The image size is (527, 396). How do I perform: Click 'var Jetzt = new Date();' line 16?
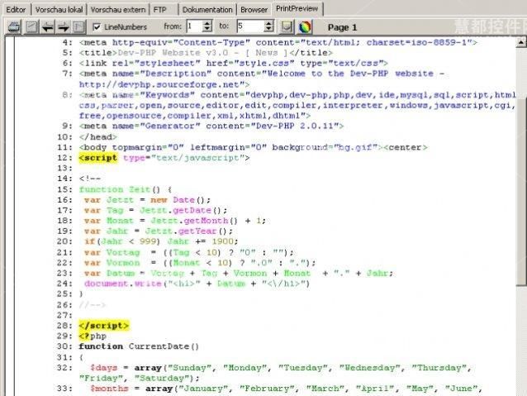click(x=147, y=200)
